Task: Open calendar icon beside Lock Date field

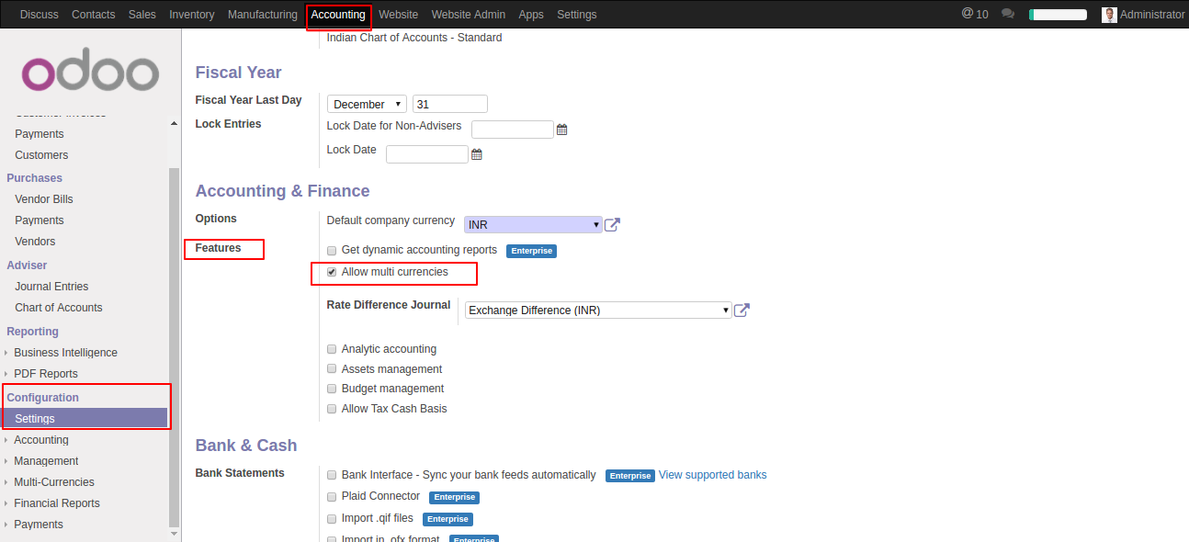Action: 476,154
